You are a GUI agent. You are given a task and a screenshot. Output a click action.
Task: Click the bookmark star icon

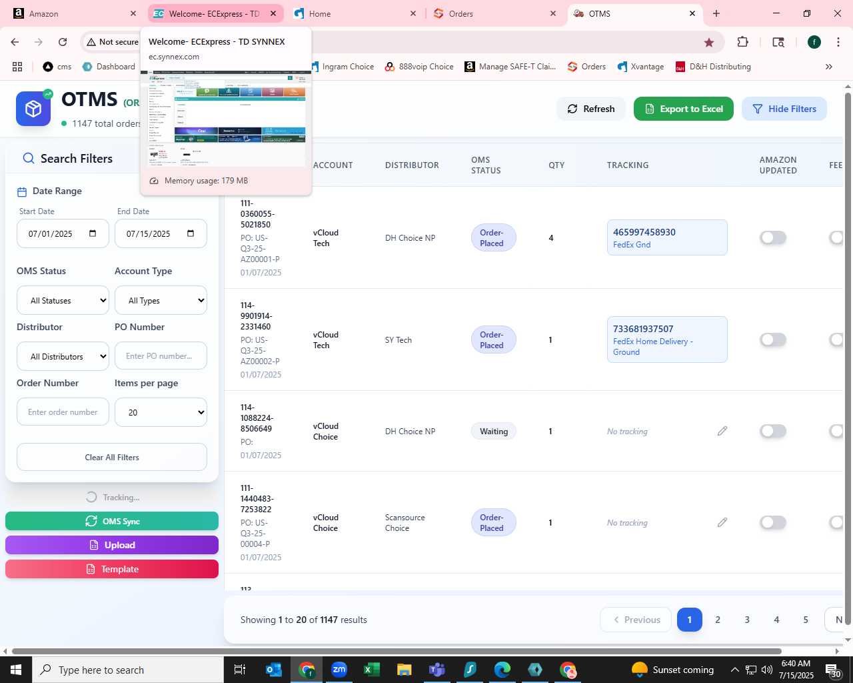pos(709,42)
